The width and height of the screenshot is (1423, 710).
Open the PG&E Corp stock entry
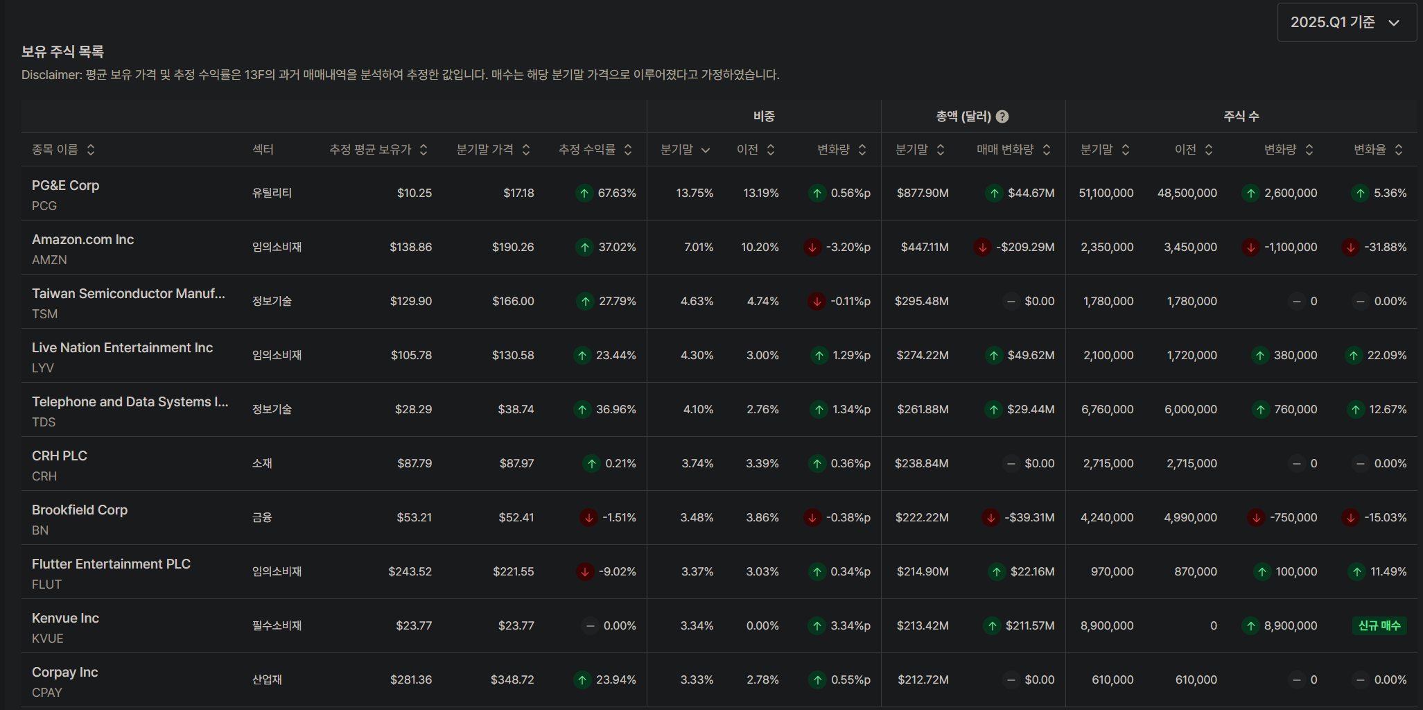tap(66, 186)
